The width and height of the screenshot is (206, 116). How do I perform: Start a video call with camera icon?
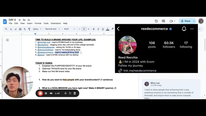click(x=171, y=21)
